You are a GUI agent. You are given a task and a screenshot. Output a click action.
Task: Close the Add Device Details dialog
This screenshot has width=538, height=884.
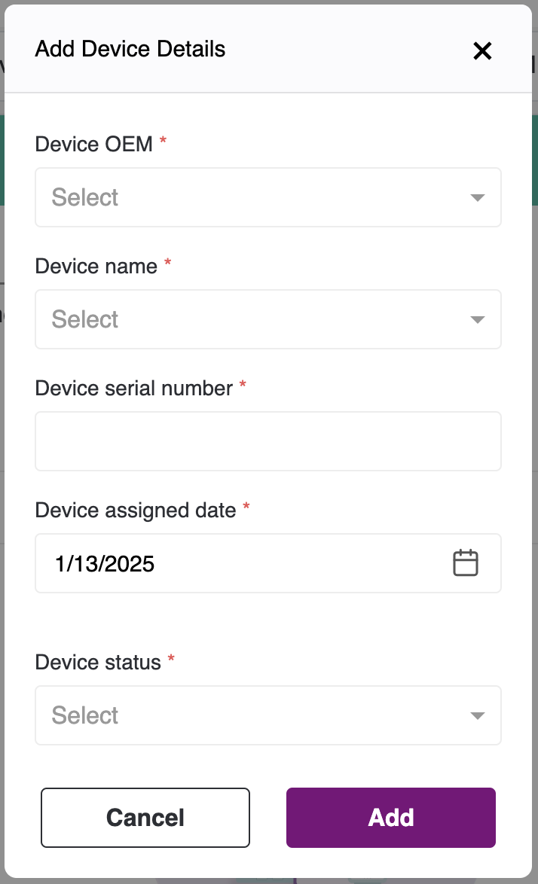tap(481, 50)
